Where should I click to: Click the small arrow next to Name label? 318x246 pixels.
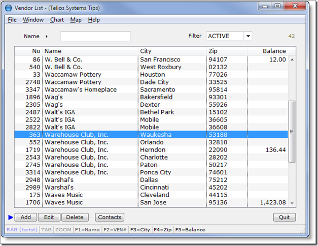47,37
